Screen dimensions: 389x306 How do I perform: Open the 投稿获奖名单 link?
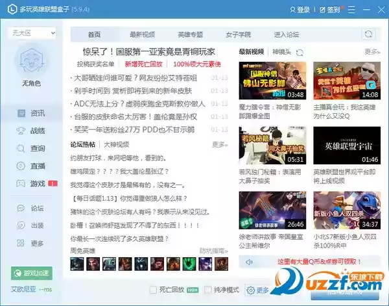(95, 64)
